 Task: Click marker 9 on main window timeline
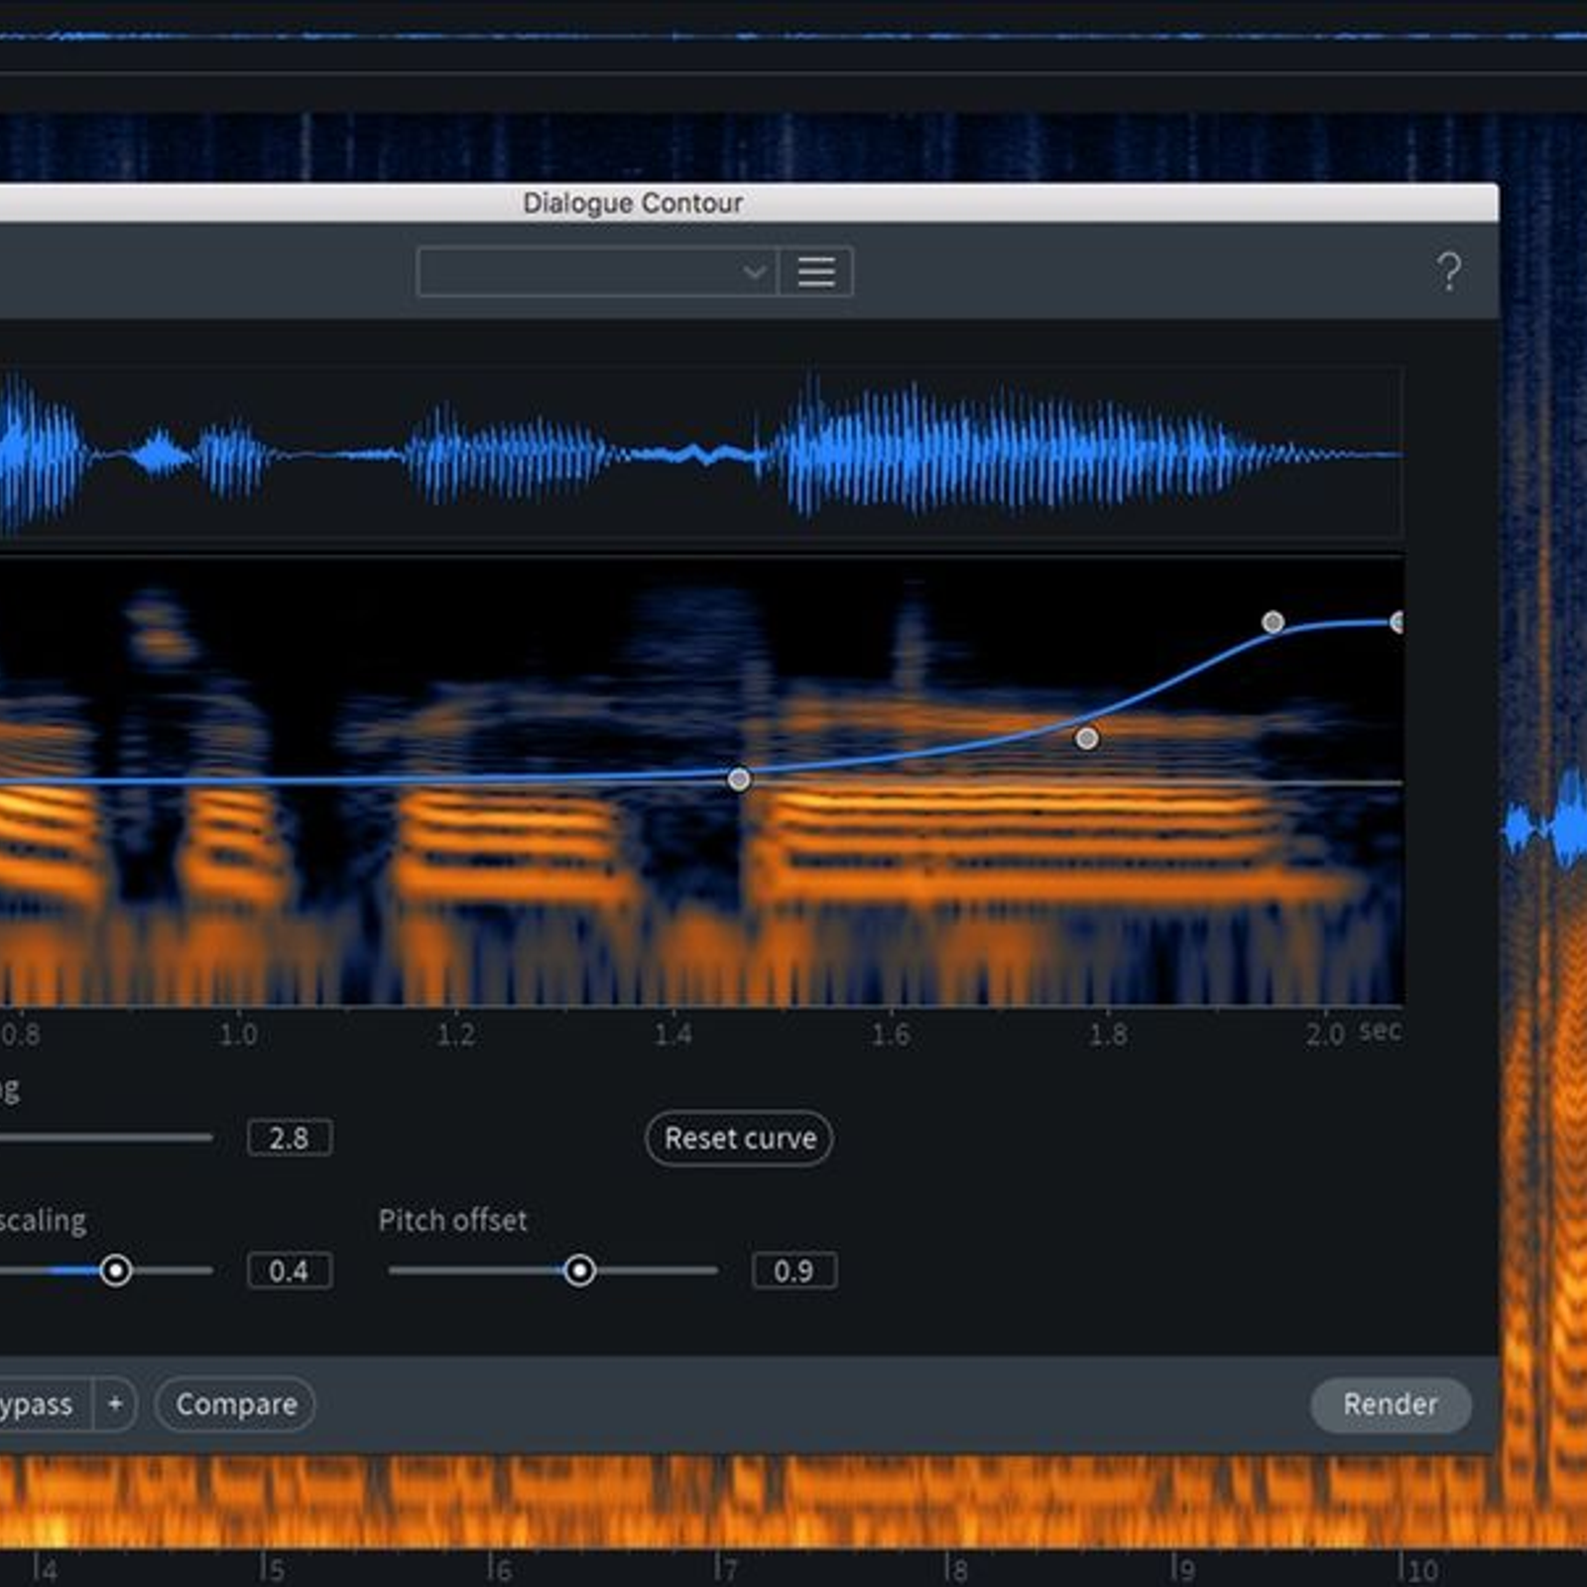click(1182, 1569)
